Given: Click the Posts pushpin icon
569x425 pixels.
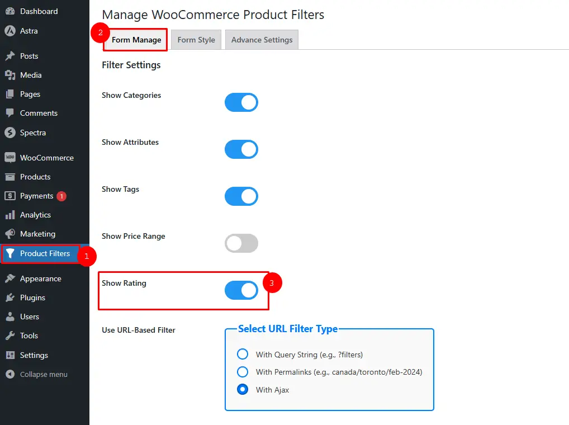Looking at the screenshot, I should (10, 56).
